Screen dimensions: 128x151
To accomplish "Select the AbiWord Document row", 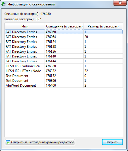I will pos(64,86).
